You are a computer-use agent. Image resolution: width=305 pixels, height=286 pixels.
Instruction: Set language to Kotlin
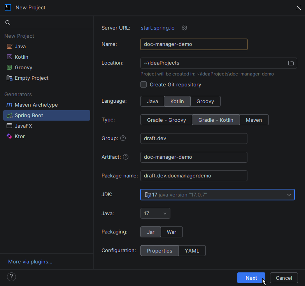(x=177, y=101)
